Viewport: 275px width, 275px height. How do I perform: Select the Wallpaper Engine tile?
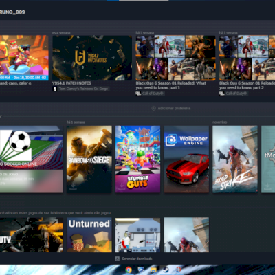186,159
